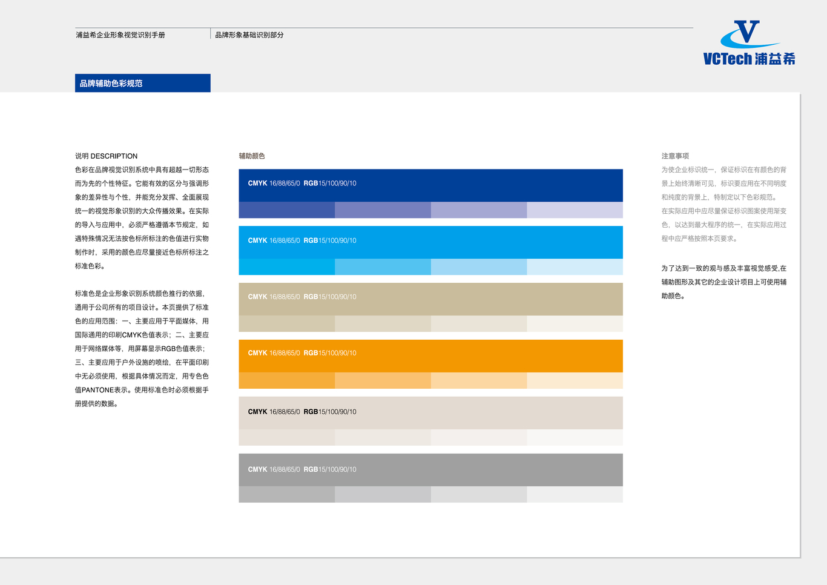827x585 pixels.
Task: Click CMYK/RGB label on sky blue swatch
Action: click(302, 240)
